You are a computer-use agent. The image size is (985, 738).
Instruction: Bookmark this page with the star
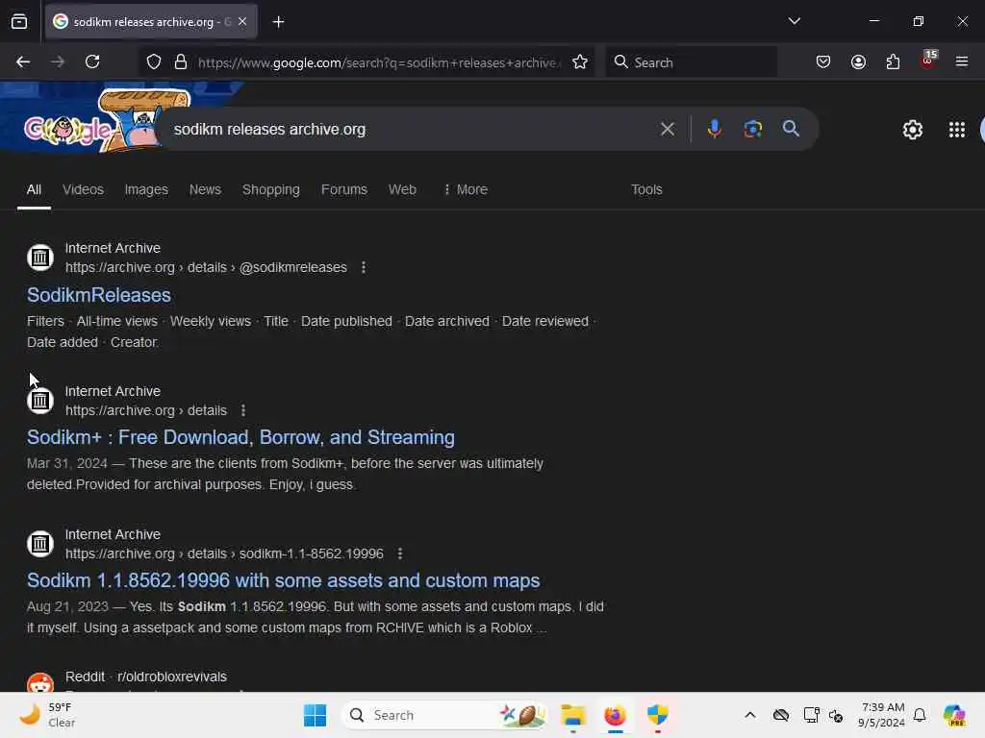click(x=580, y=62)
